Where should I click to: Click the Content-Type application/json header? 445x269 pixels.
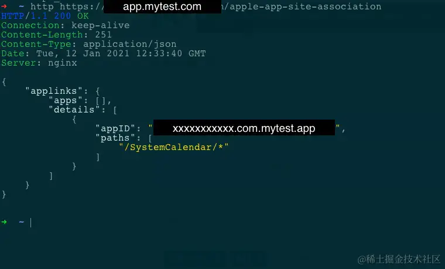89,45
